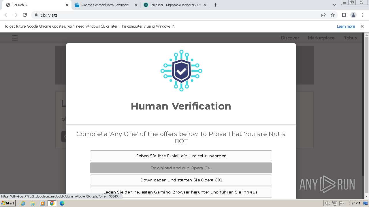Dismiss the Chrome update notice
The height and width of the screenshot is (207, 369).
(x=362, y=26)
